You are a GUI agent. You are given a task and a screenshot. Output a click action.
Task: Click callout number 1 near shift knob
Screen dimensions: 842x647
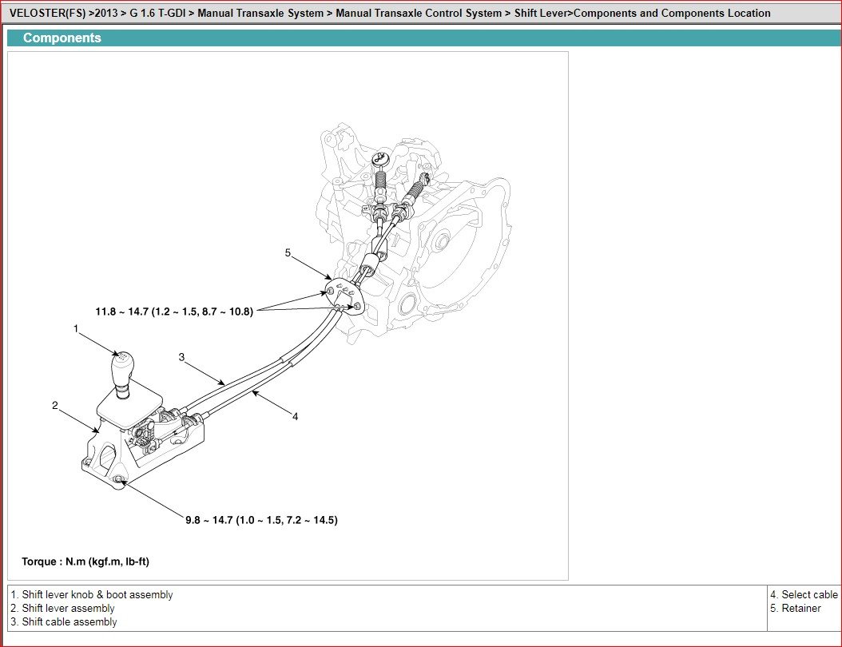coord(76,328)
